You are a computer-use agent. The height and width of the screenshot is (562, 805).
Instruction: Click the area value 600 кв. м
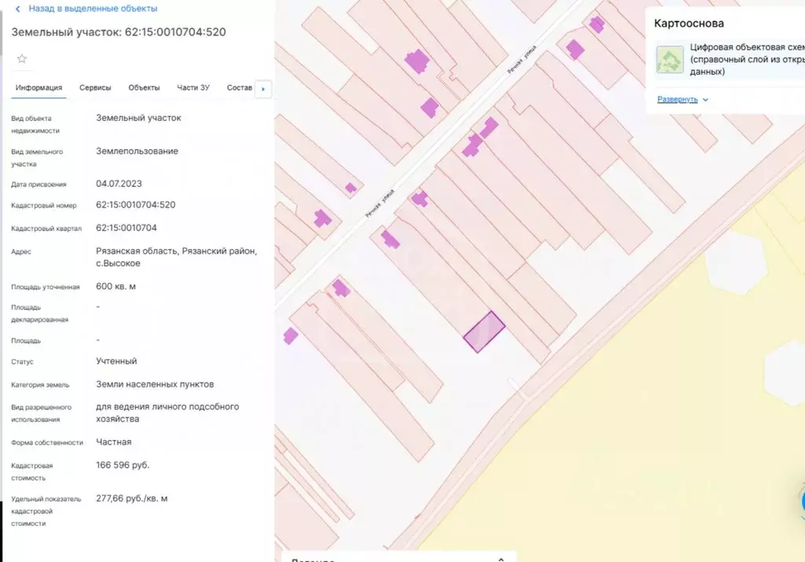[116, 286]
